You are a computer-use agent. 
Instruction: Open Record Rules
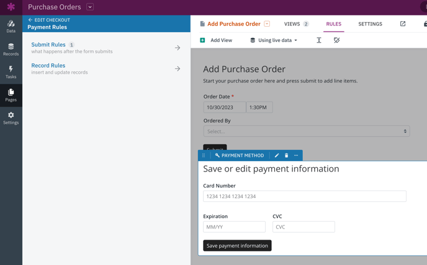[48, 66]
